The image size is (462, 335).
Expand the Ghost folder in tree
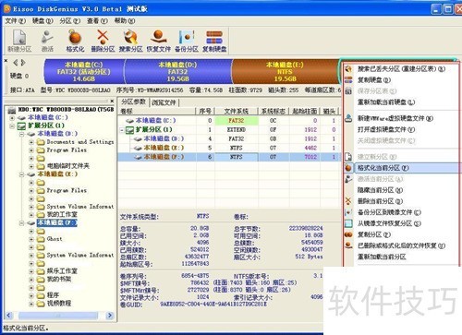[31, 239]
